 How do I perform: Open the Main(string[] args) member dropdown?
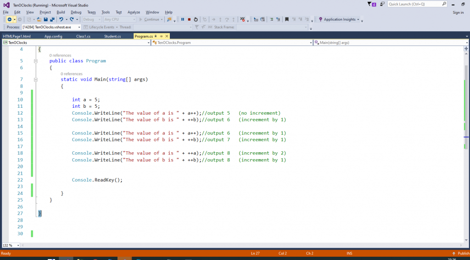pyautogui.click(x=467, y=43)
